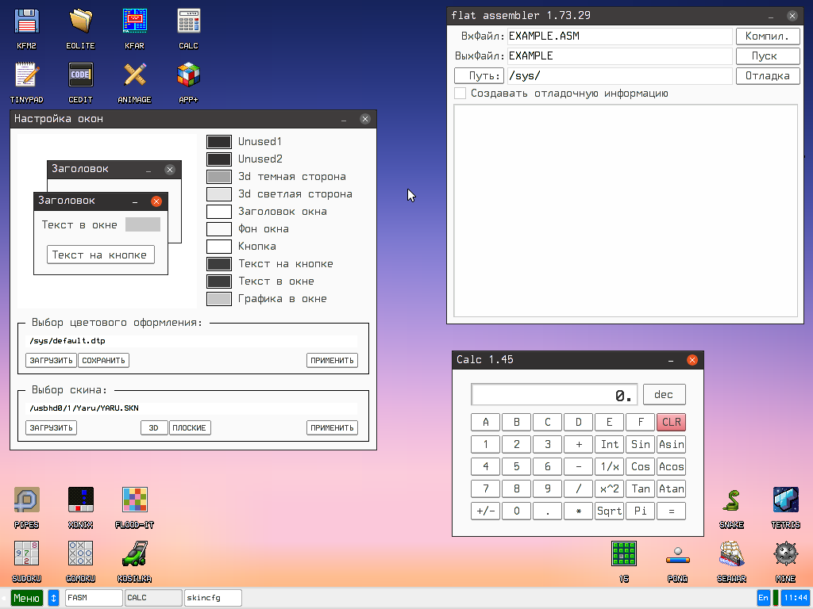Open the SUDOKU game icon
Viewport: 813px width, 609px height.
point(26,554)
